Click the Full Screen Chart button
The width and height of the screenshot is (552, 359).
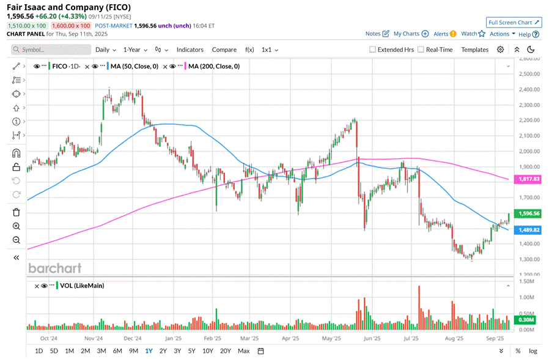(x=514, y=22)
